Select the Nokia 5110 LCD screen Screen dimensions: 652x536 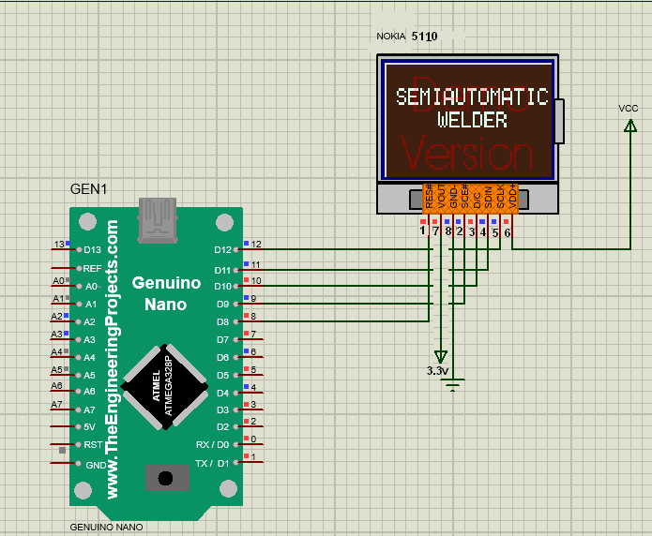click(469, 120)
